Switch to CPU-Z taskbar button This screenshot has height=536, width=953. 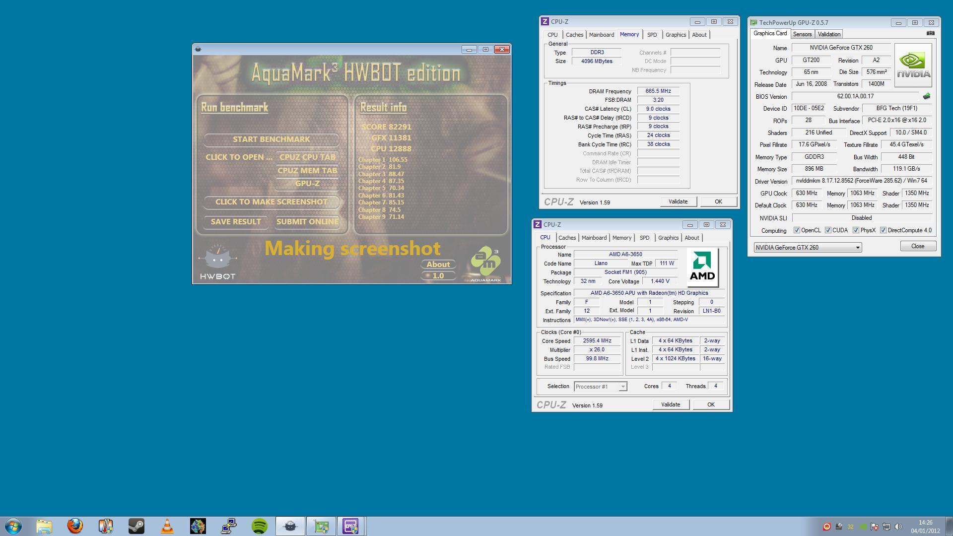pos(351,526)
